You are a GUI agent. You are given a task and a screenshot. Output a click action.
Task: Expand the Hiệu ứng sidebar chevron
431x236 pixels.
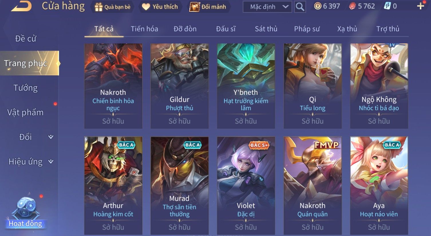[51, 161]
